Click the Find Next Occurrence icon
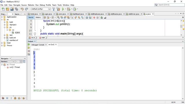 [65, 17]
